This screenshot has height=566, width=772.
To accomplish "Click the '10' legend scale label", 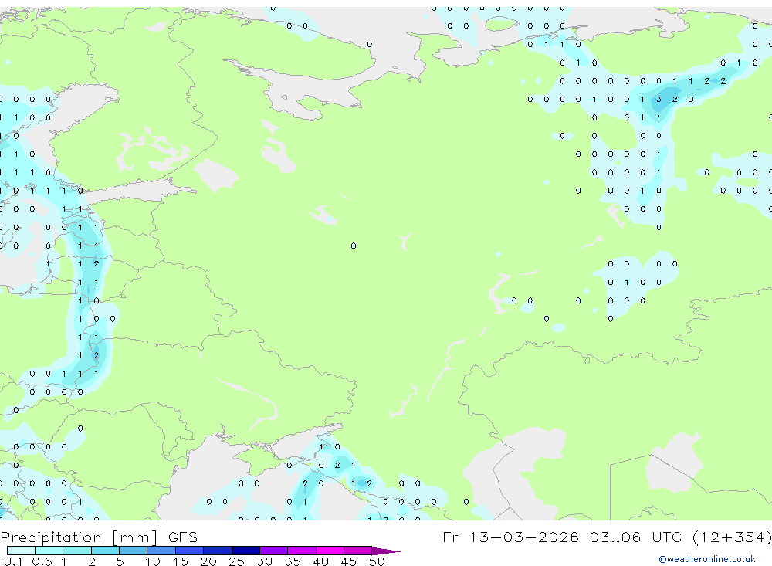I will [153, 561].
